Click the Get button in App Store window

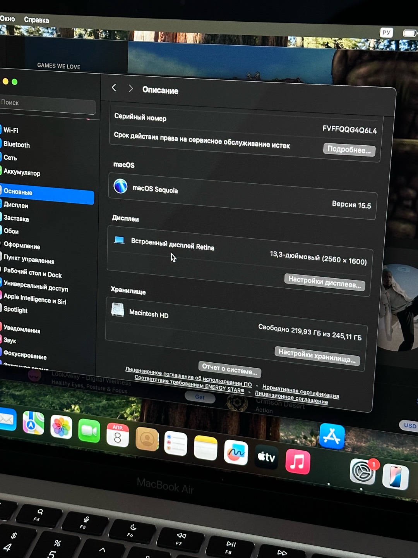pyautogui.click(x=200, y=397)
